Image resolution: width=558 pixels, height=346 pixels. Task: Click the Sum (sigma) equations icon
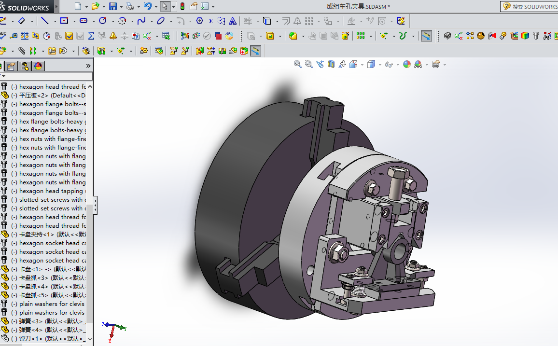coord(91,36)
